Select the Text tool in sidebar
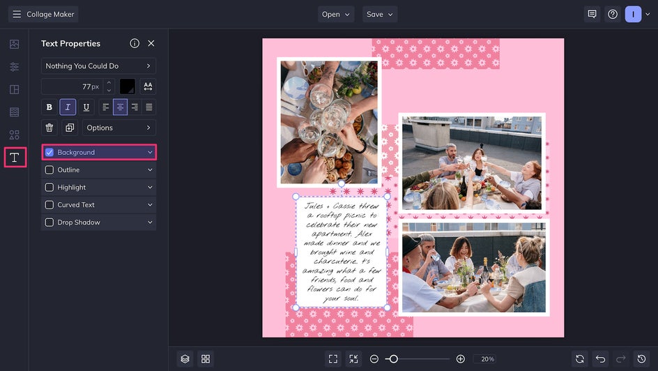Viewport: 658px width, 371px height. click(15, 158)
